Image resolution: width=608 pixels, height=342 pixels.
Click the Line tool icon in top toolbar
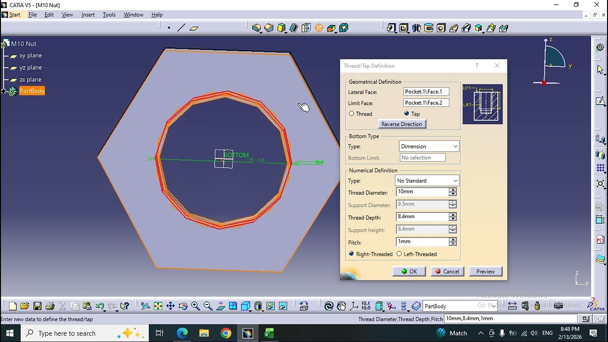[181, 28]
